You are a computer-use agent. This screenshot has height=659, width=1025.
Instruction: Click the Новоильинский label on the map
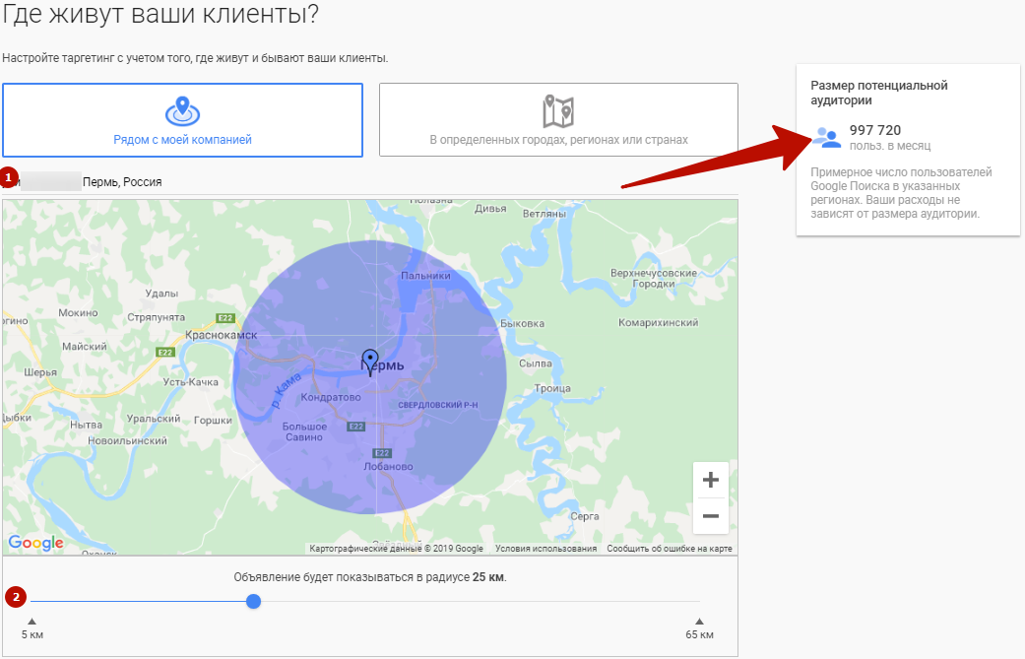pos(127,440)
